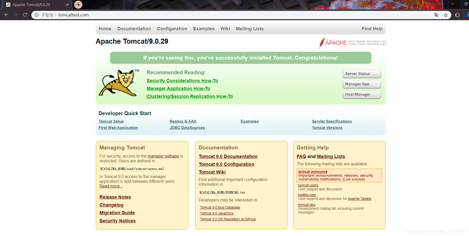This screenshot has height=236, width=469.
Task: Click the browser back arrow
Action: point(6,15)
